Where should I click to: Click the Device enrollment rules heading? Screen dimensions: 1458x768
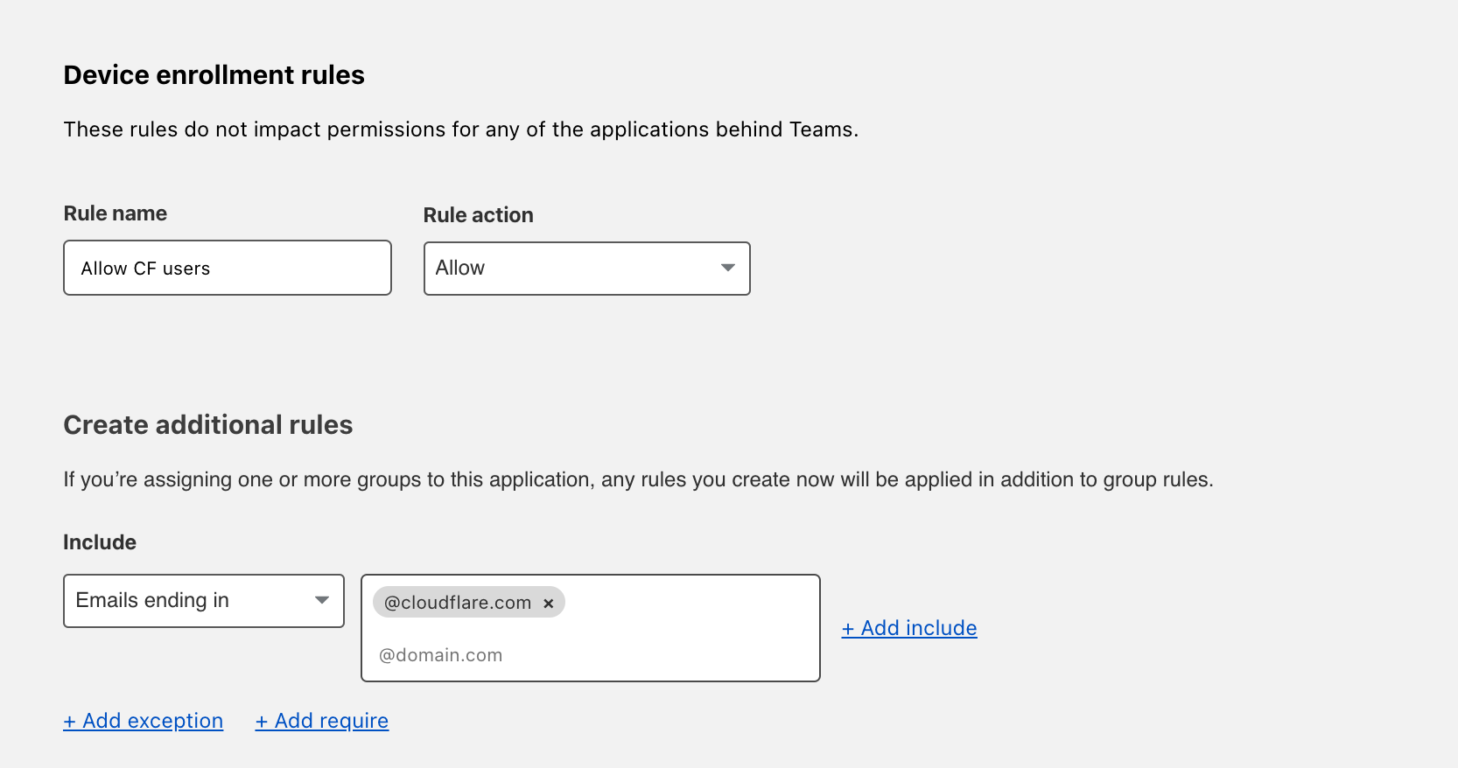(214, 75)
